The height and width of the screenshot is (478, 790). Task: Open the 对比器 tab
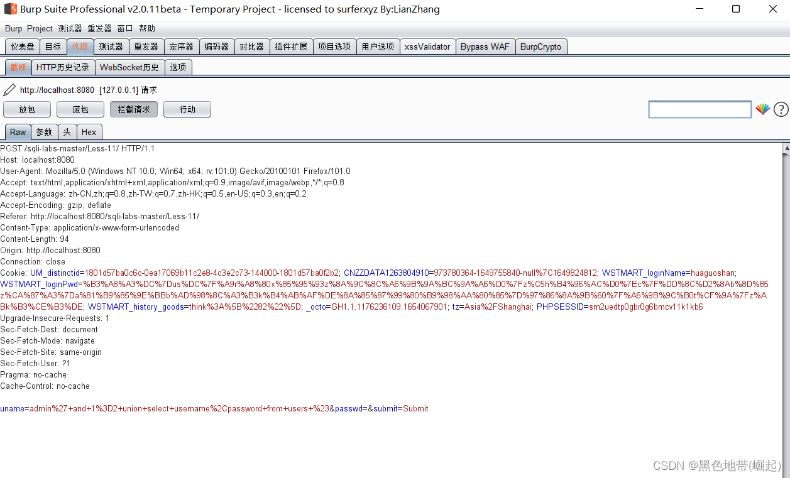pos(252,46)
